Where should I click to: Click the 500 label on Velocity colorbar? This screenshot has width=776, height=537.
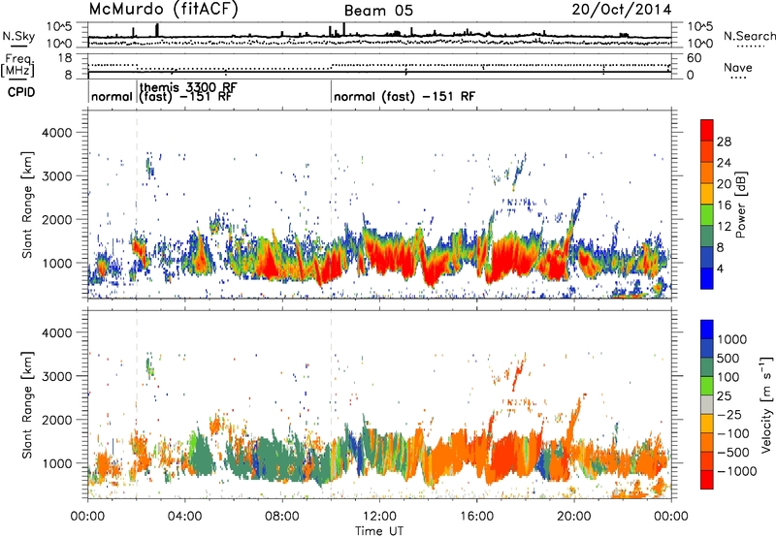click(728, 358)
